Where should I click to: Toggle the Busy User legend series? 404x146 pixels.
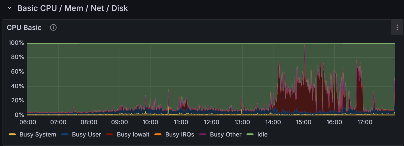click(86, 135)
